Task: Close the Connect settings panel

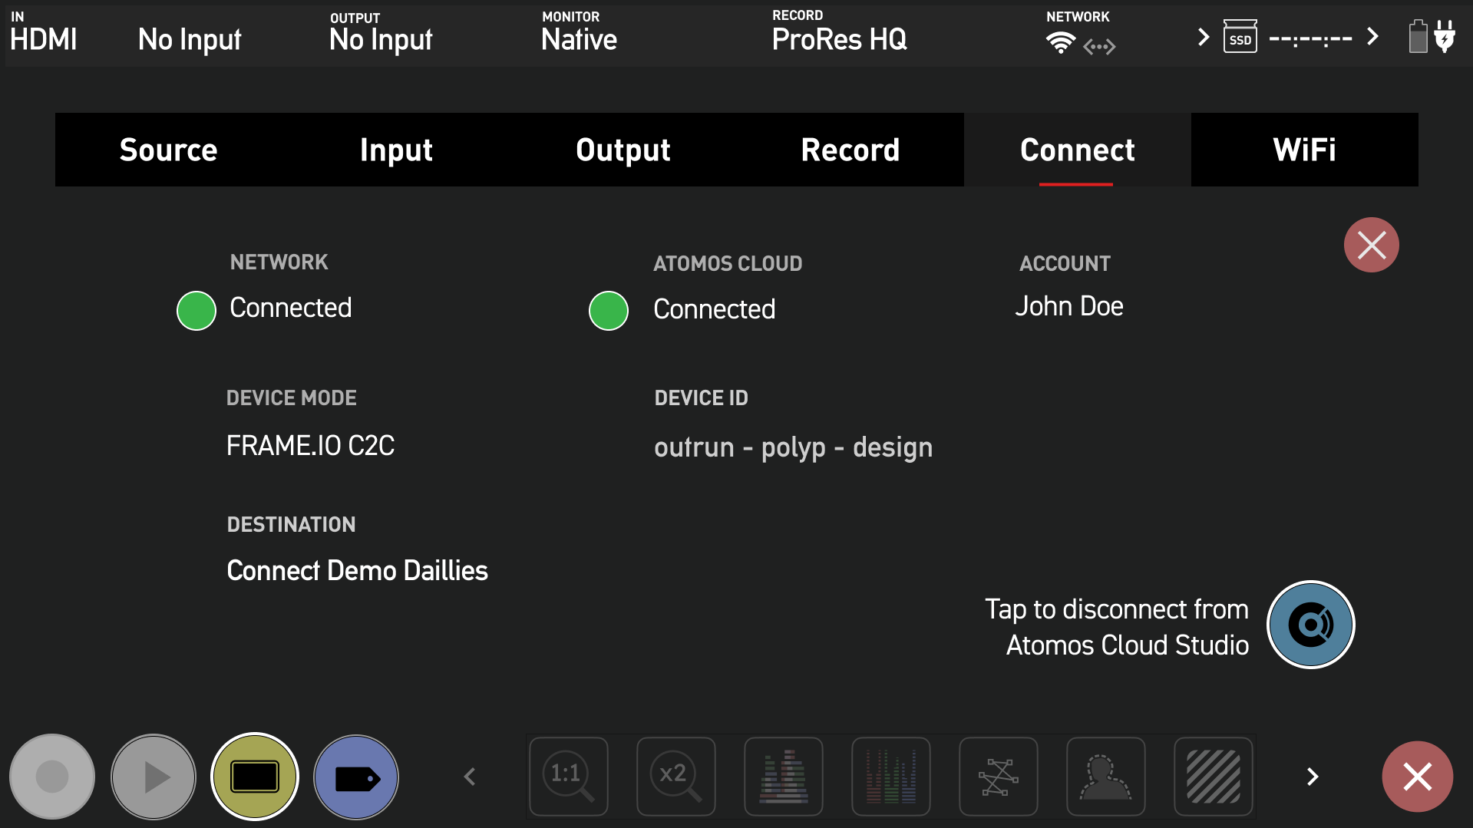Action: click(1371, 245)
